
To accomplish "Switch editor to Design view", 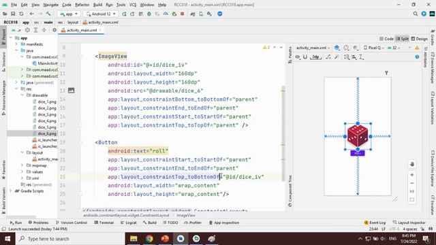I will click(x=420, y=39).
